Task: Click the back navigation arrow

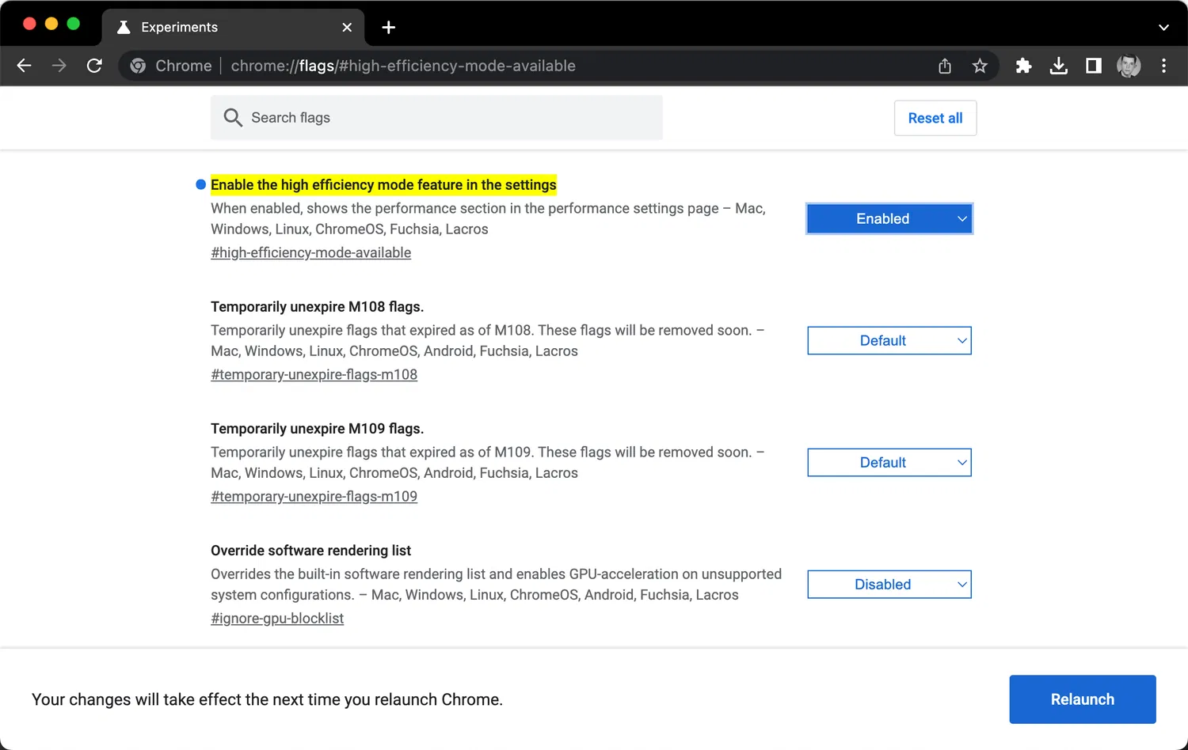Action: [x=25, y=66]
